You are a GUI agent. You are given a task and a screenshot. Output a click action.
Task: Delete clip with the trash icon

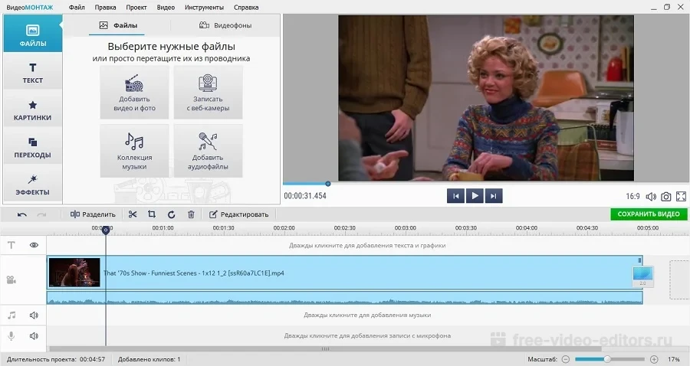(191, 214)
